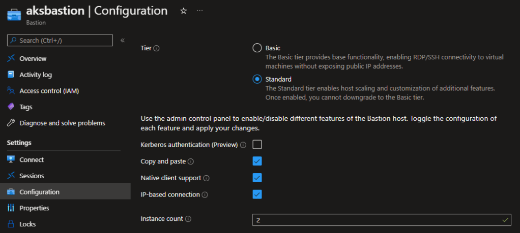The width and height of the screenshot is (520, 233).
Task: Untick the IP-based connection checkbox
Action: [x=257, y=194]
